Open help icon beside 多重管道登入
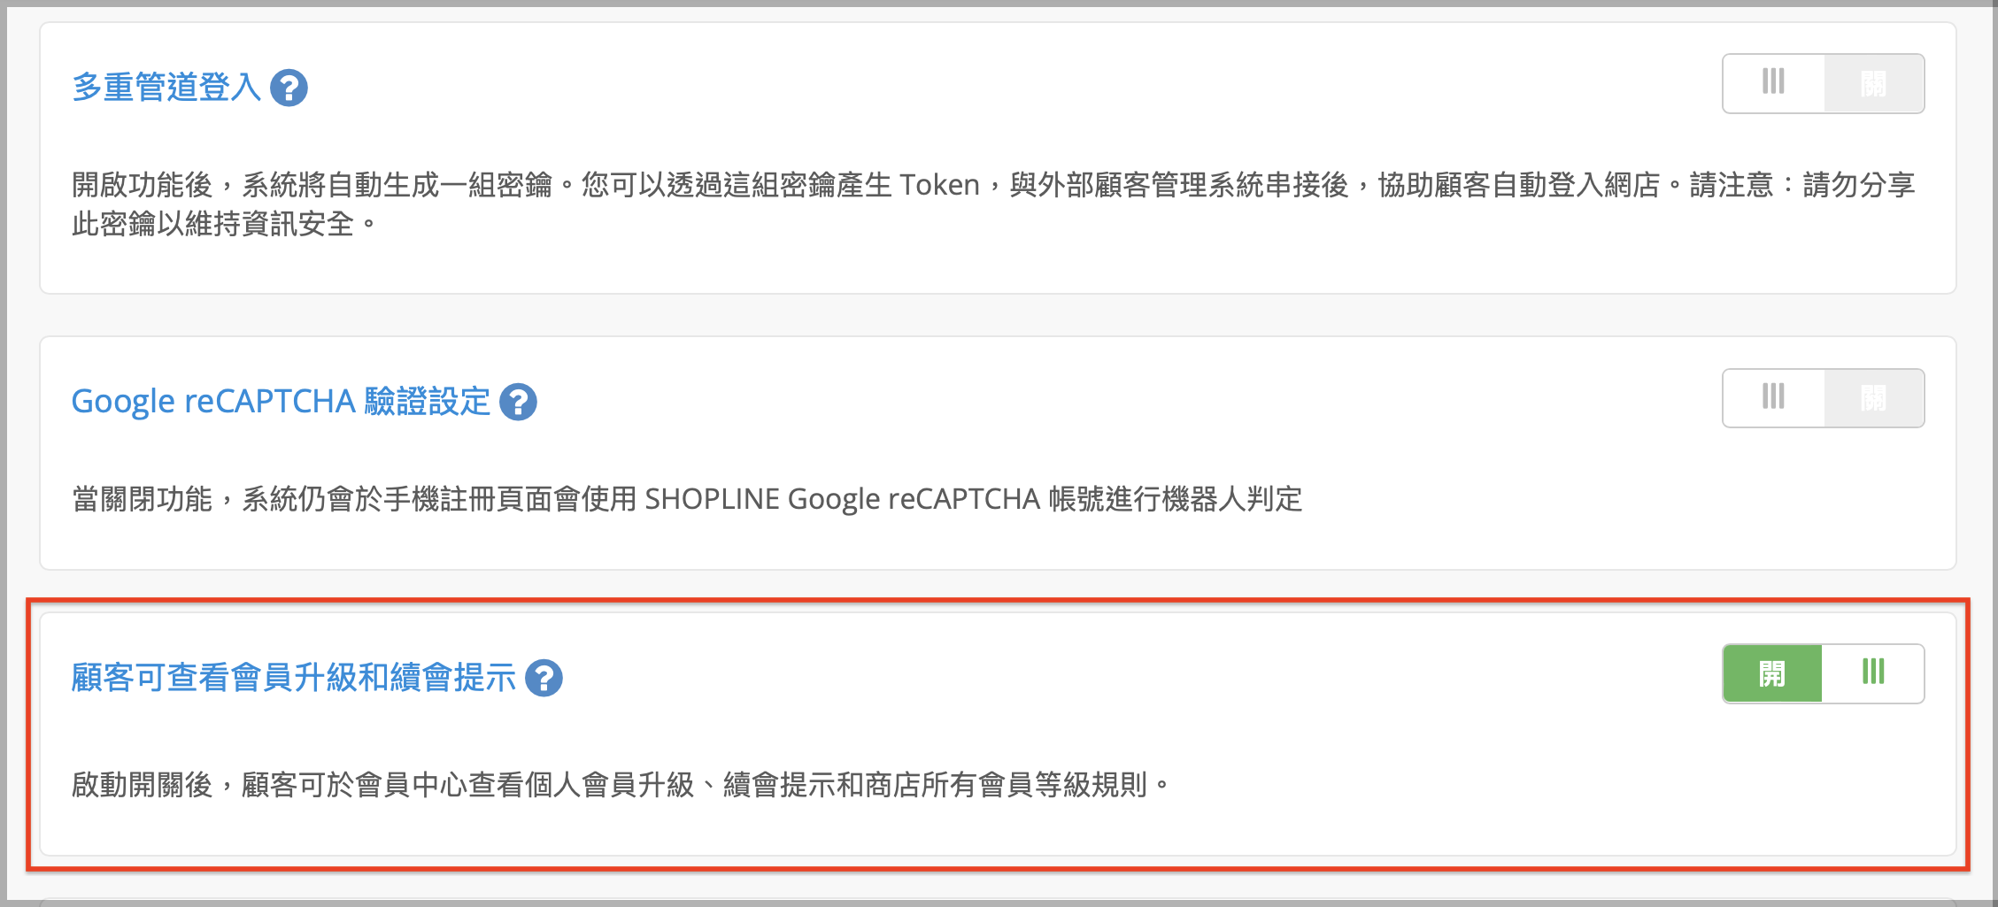This screenshot has width=1998, height=907. (289, 88)
